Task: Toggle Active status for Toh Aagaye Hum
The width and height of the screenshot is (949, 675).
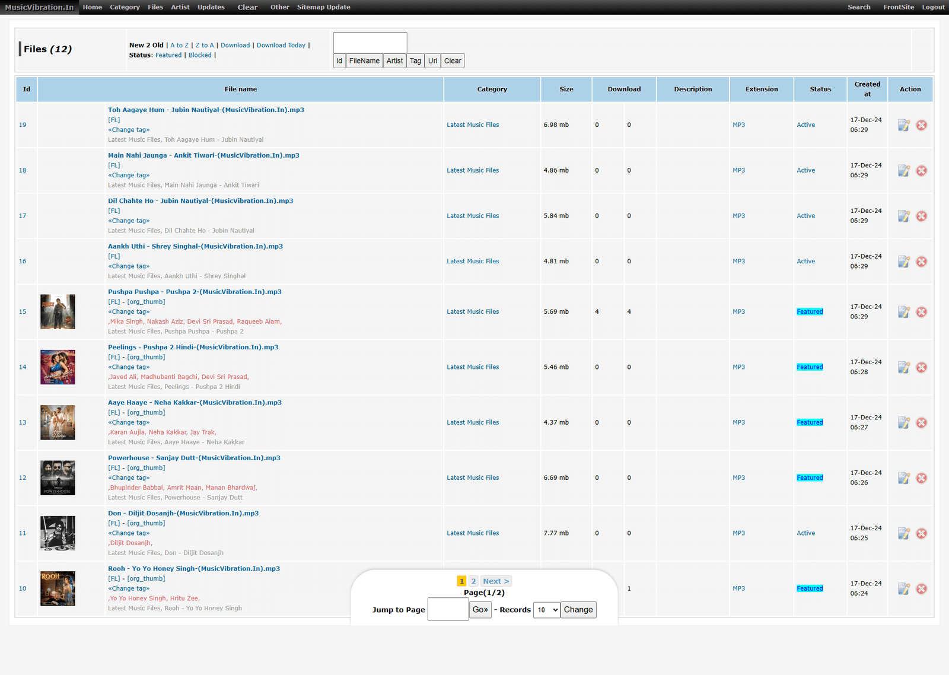Action: 805,125
